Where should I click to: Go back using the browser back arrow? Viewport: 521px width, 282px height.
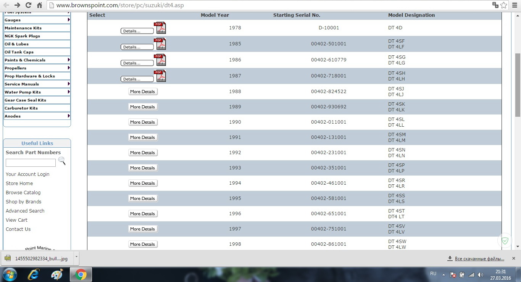coord(6,5)
